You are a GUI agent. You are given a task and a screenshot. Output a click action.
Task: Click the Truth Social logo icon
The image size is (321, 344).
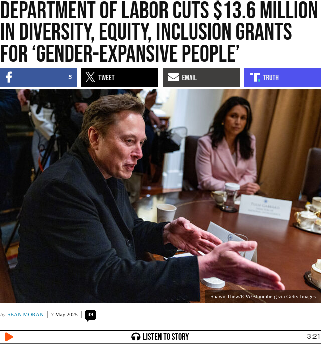pos(255,77)
